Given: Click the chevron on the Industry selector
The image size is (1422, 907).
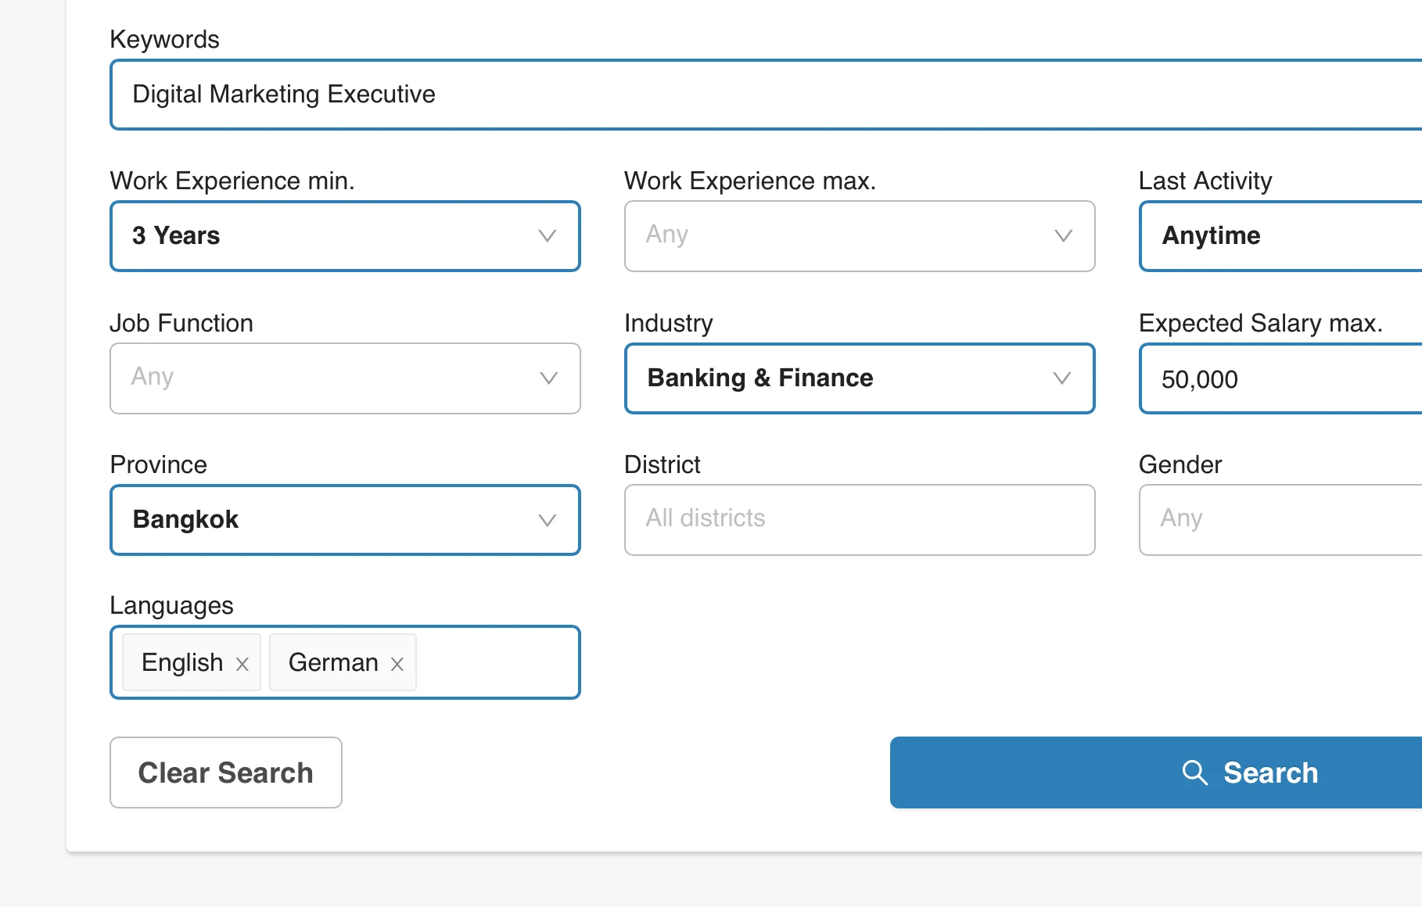Looking at the screenshot, I should pos(1061,378).
